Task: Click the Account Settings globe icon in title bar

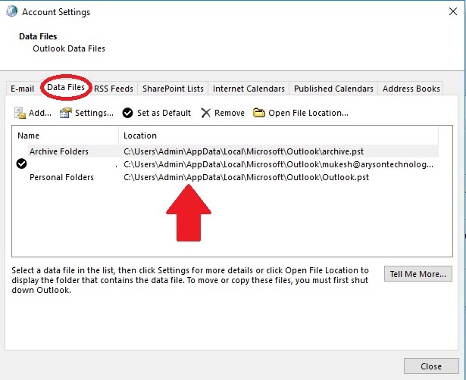Action: coord(11,12)
